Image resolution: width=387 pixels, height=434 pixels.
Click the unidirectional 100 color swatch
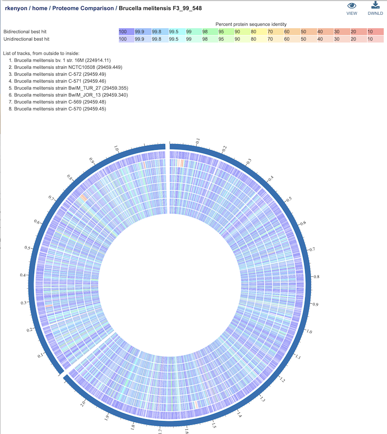point(127,39)
